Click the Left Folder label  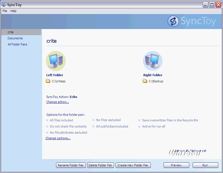point(55,75)
